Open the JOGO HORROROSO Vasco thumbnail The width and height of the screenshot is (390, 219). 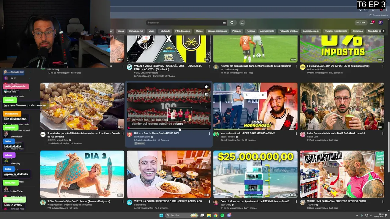[255, 106]
